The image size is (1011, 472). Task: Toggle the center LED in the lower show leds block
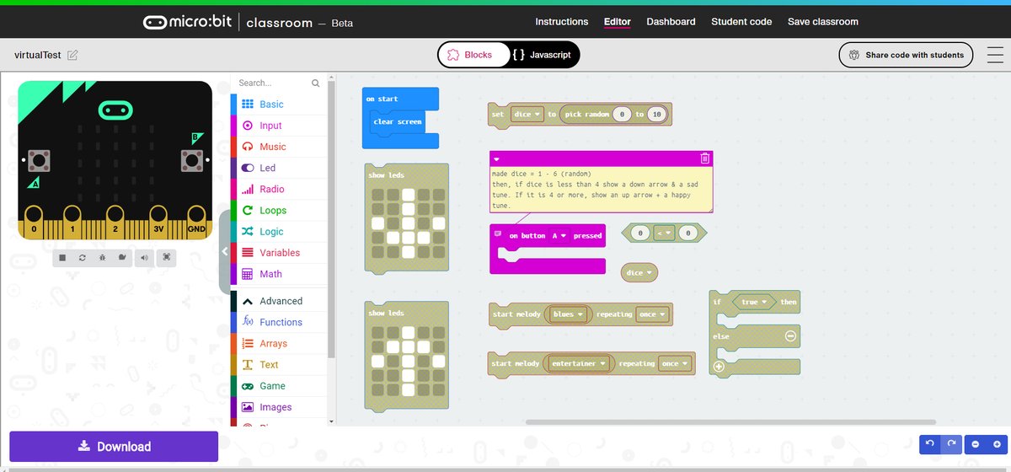point(409,361)
